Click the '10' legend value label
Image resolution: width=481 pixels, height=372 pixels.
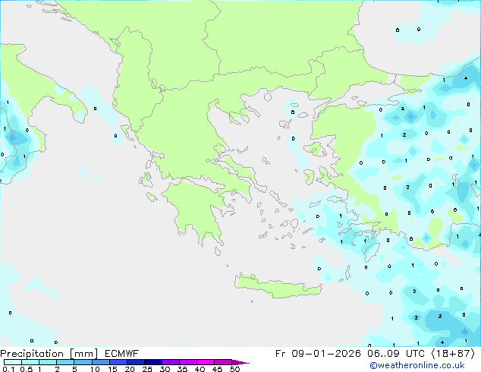tap(95, 369)
